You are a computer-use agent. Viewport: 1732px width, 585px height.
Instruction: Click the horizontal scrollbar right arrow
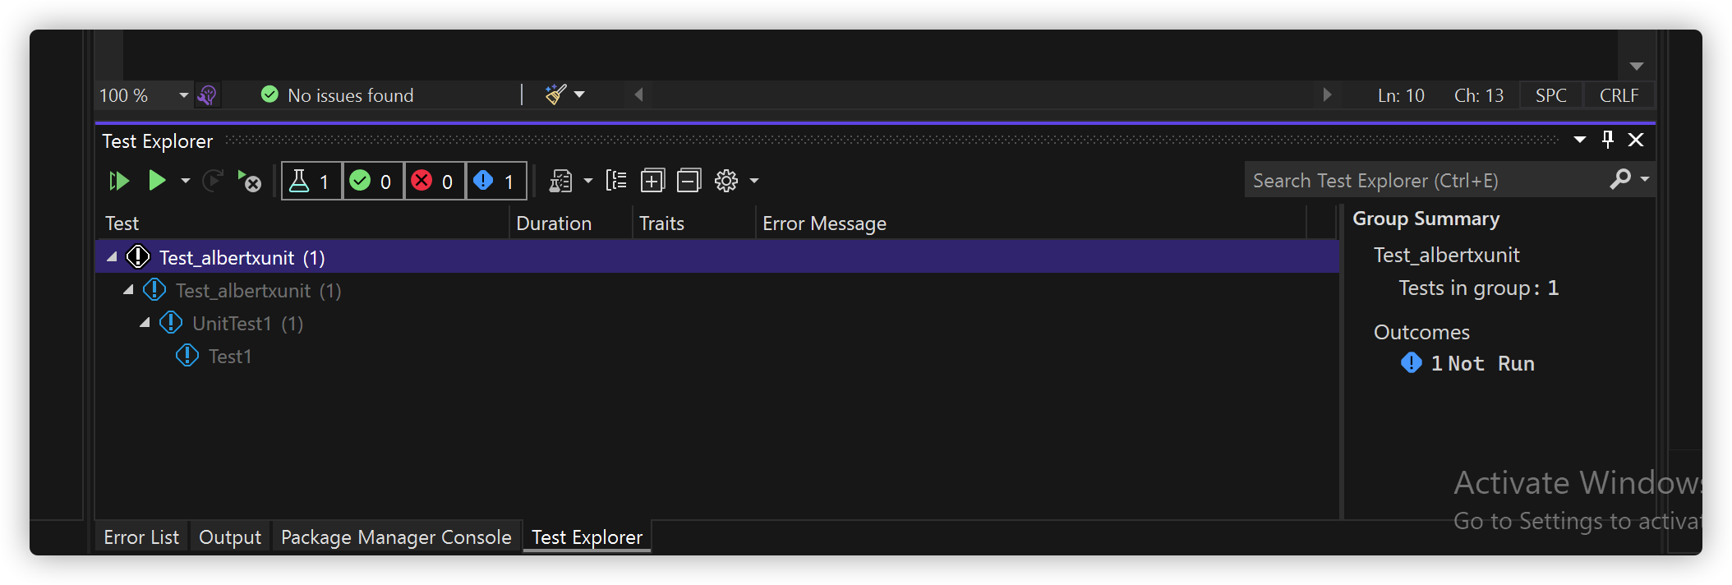pyautogui.click(x=1327, y=94)
